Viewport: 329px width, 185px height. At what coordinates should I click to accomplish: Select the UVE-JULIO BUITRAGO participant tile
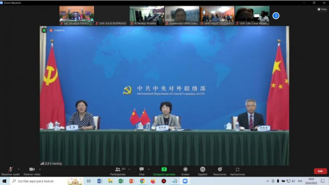tap(112, 16)
